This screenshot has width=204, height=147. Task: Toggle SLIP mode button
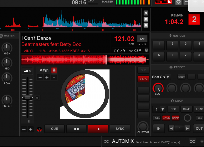click(x=143, y=70)
